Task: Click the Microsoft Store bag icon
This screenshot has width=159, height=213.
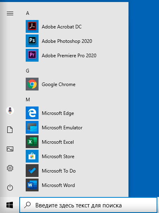Action: [x=32, y=156]
